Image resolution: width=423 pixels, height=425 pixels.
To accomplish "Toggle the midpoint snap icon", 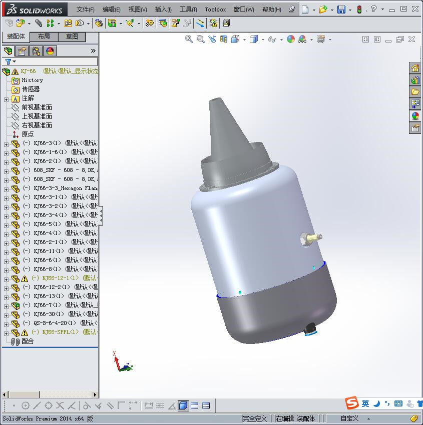I will point(37,405).
